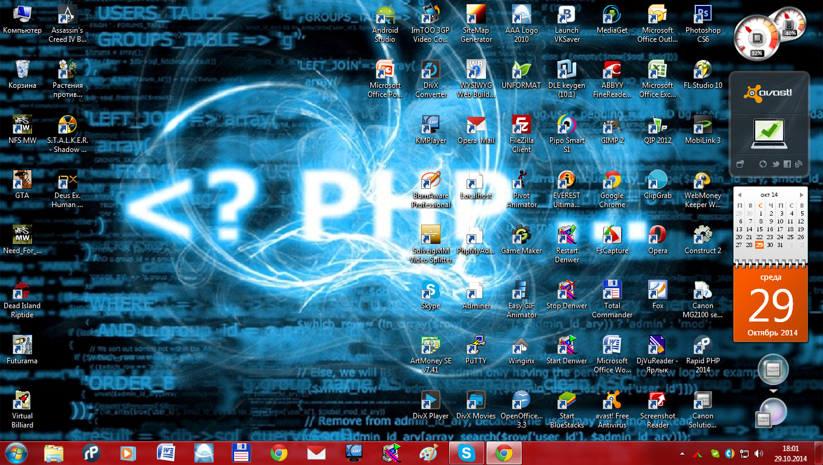Show hidden system tray icons
Image resolution: width=823 pixels, height=465 pixels.
(683, 453)
